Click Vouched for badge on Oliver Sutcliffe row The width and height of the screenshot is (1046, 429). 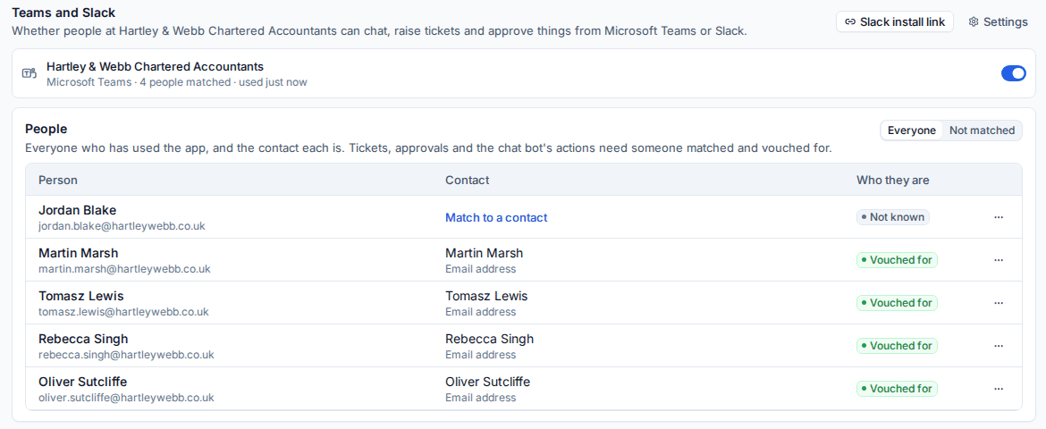(x=897, y=388)
